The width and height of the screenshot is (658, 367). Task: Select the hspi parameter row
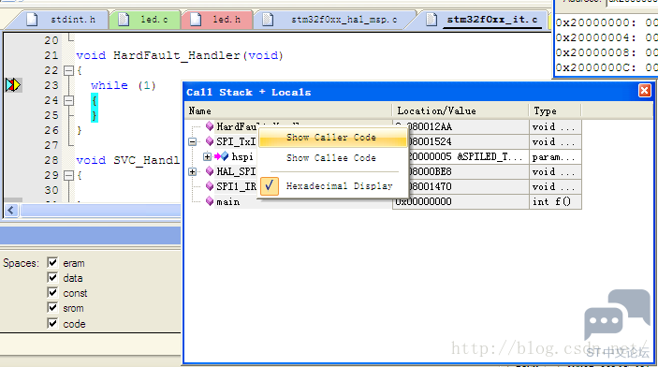tap(383, 156)
